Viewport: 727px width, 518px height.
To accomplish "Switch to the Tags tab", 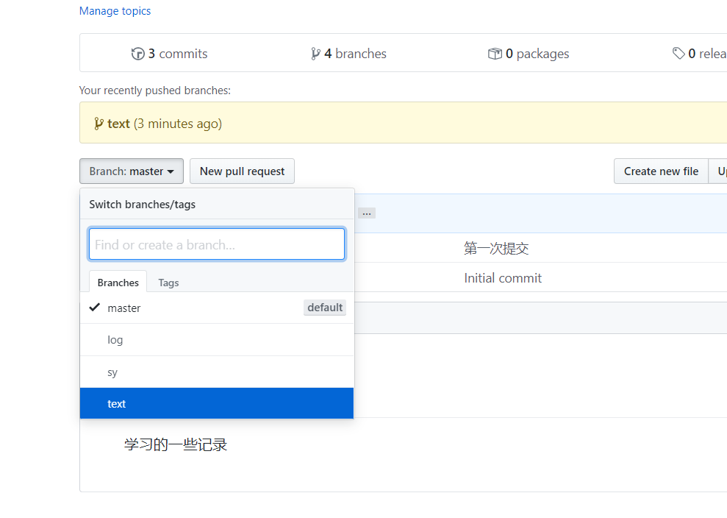I will [168, 283].
